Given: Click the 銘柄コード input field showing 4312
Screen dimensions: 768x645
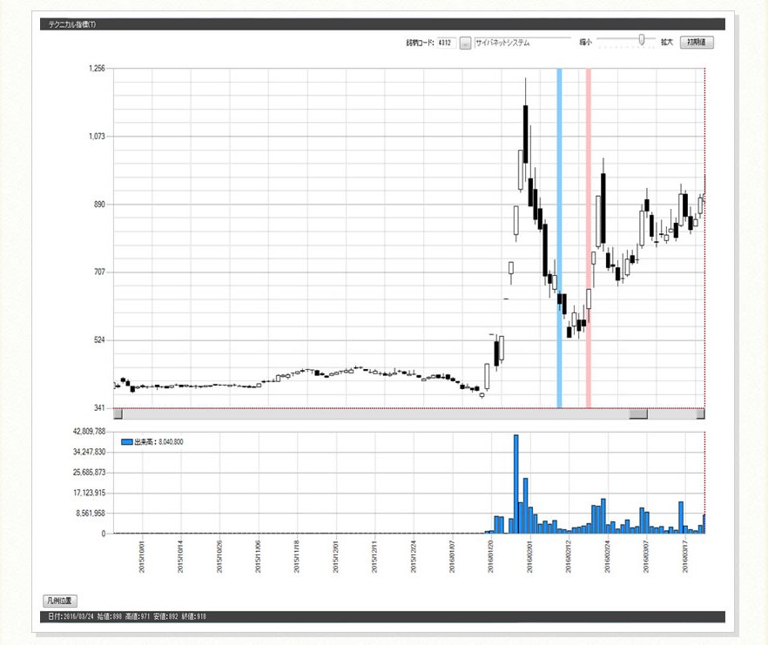Looking at the screenshot, I should pyautogui.click(x=443, y=42).
